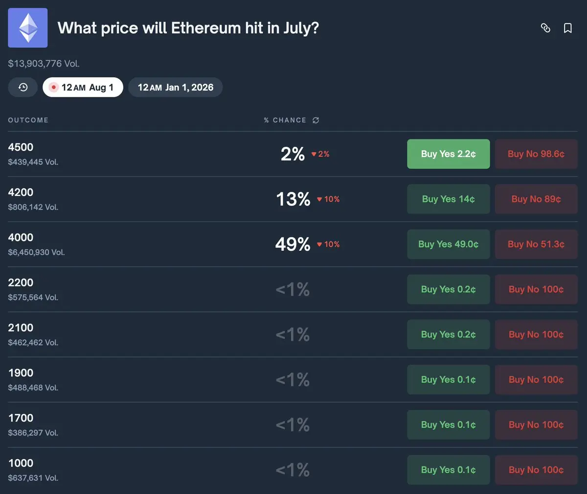Select the 12 AM Aug 1 tab

point(83,87)
